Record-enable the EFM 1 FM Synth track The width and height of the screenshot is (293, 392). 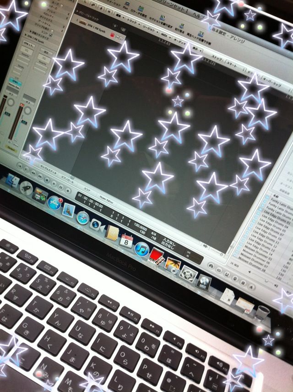tap(112, 35)
